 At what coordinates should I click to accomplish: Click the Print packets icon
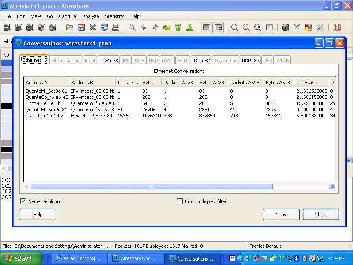(116, 27)
